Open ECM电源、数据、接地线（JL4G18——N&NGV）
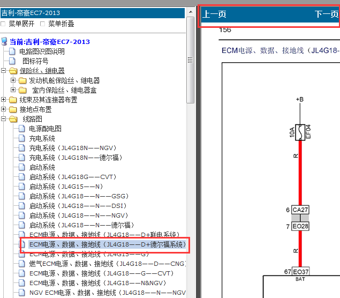340x298 pixels. [98, 283]
